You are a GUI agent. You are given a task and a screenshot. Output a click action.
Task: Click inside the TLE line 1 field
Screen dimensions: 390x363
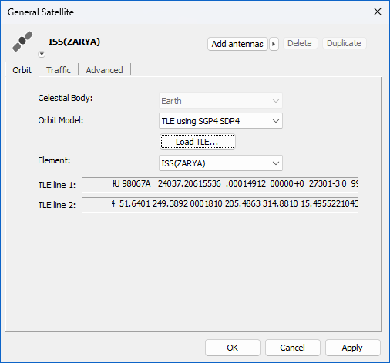coord(220,184)
